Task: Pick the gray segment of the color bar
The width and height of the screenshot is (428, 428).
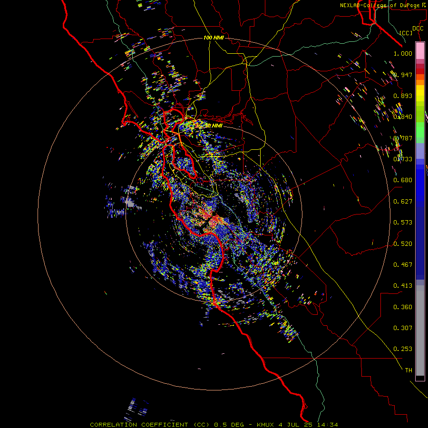Action: pos(420,331)
